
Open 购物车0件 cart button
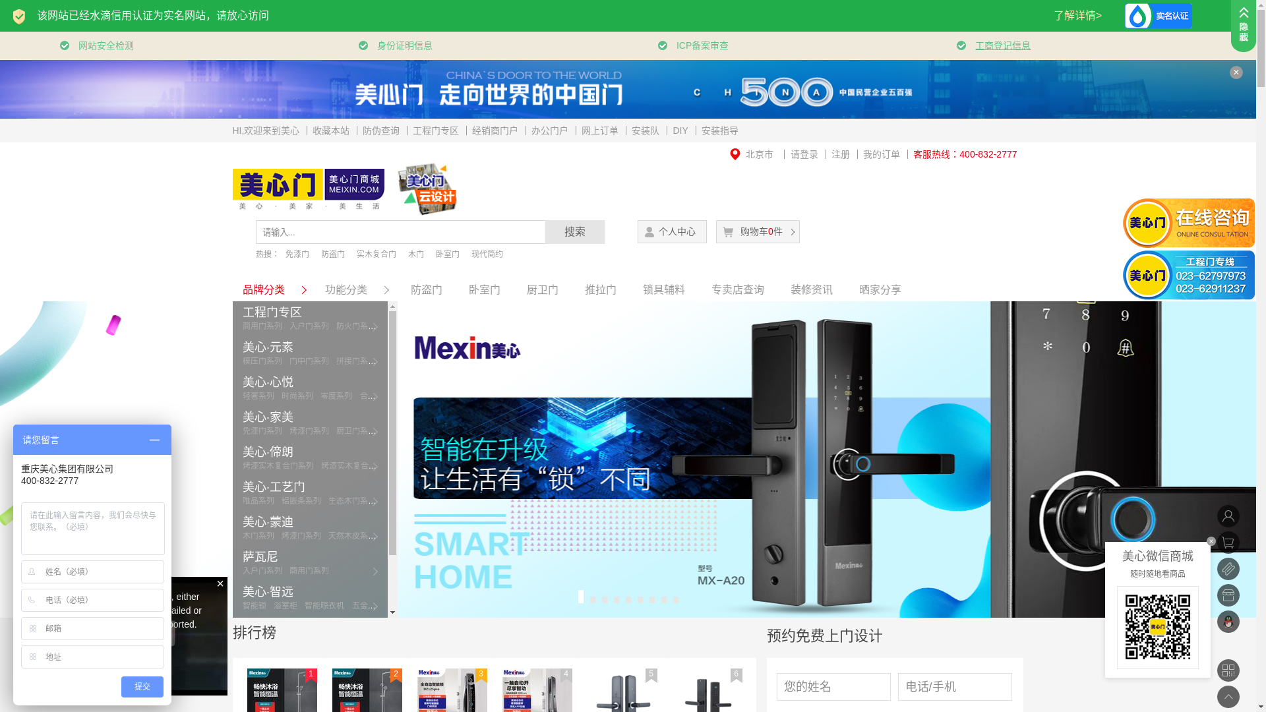coord(758,231)
